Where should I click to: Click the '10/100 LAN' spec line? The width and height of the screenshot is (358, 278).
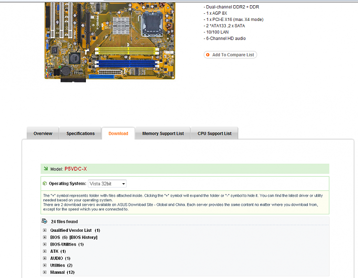[x=216, y=32]
